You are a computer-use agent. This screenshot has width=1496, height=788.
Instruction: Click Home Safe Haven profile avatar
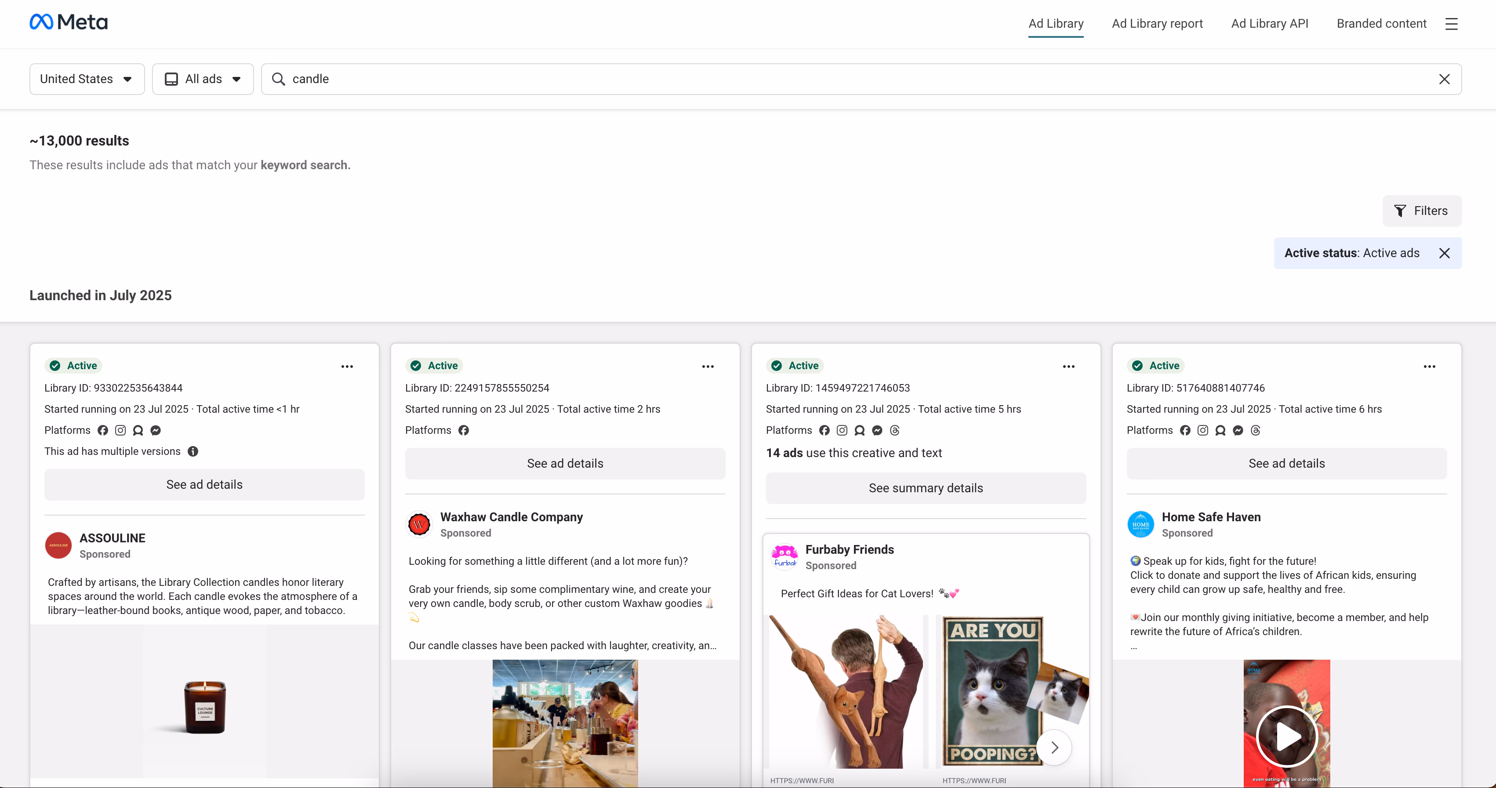point(1140,524)
